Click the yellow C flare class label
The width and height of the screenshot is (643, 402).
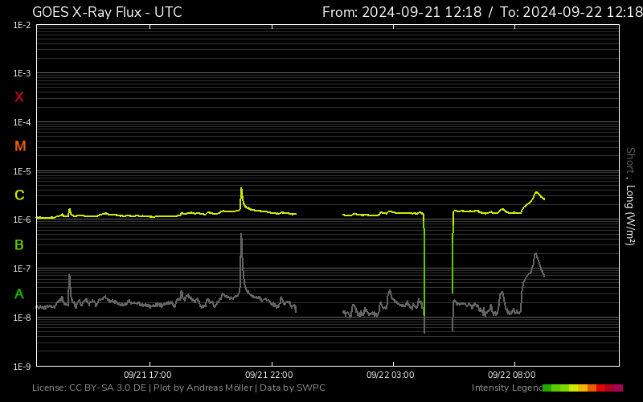(19, 195)
